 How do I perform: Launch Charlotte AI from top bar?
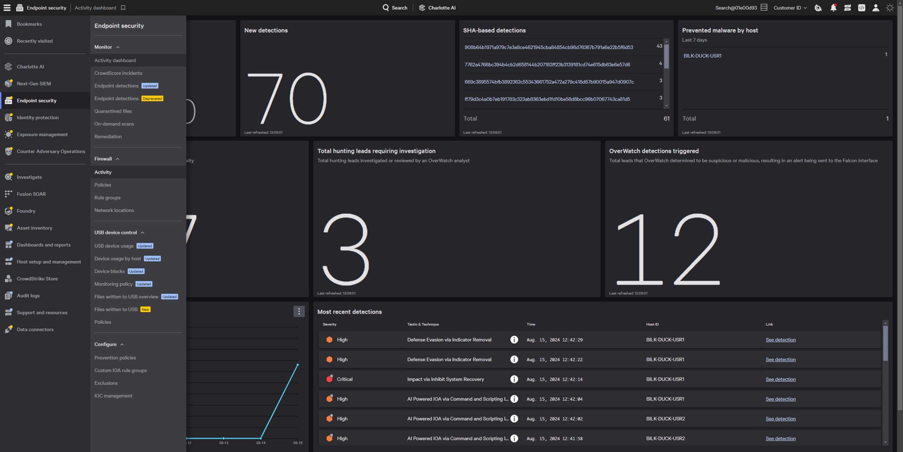437,7
